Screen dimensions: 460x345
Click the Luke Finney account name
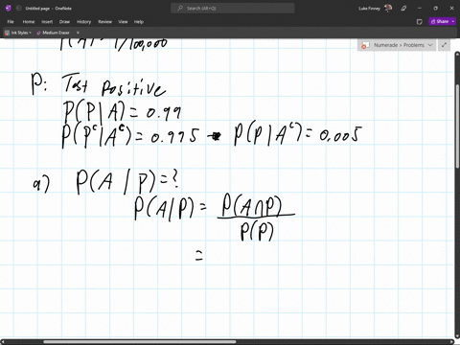[x=369, y=9]
